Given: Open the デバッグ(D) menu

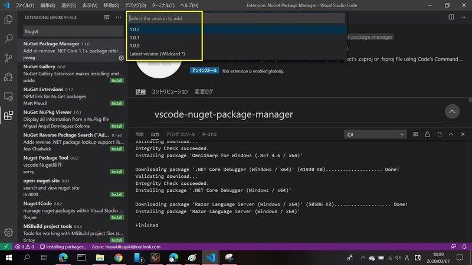Looking at the screenshot, I should (135, 5).
